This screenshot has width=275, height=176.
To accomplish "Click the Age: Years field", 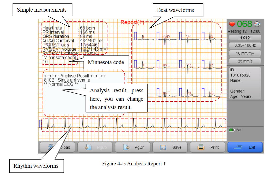I will click(x=241, y=97).
